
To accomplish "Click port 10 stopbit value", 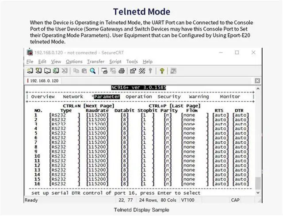I will coord(148,156).
